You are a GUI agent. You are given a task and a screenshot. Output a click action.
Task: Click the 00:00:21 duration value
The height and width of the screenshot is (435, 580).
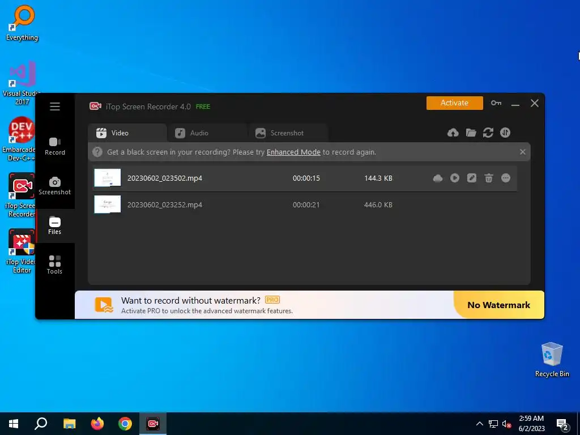click(306, 205)
